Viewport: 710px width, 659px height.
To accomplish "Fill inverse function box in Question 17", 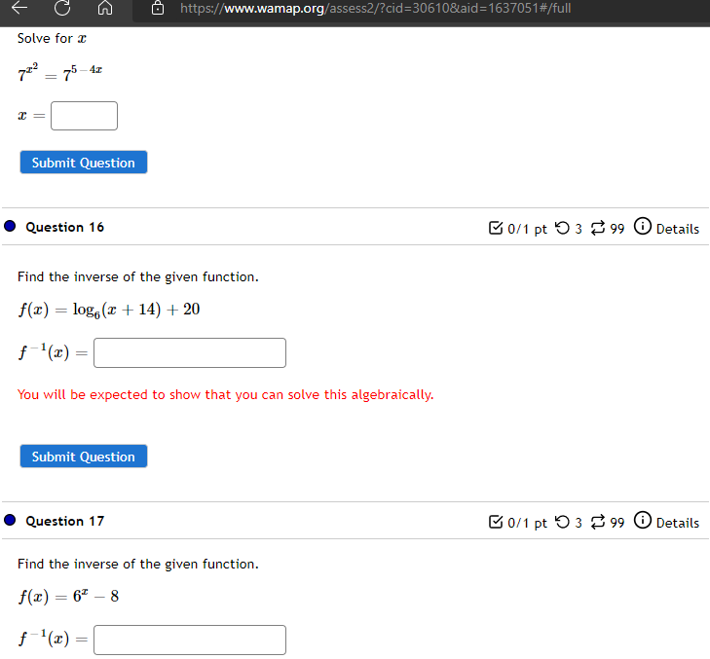I will (x=190, y=640).
